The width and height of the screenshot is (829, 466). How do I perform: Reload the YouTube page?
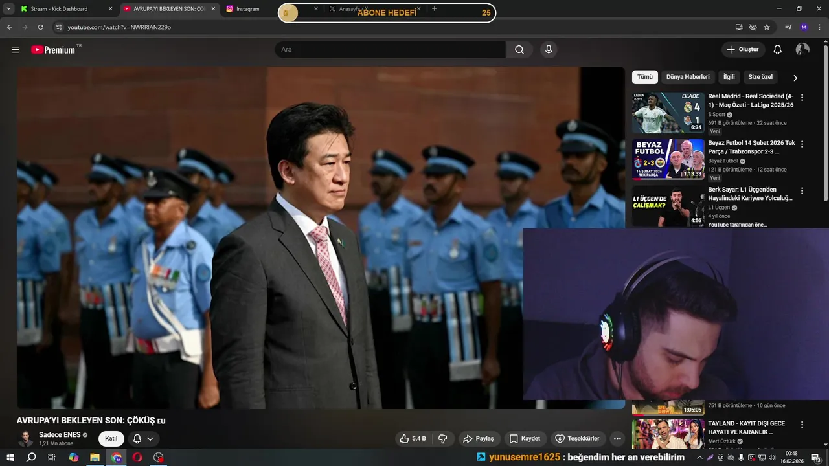click(x=41, y=27)
